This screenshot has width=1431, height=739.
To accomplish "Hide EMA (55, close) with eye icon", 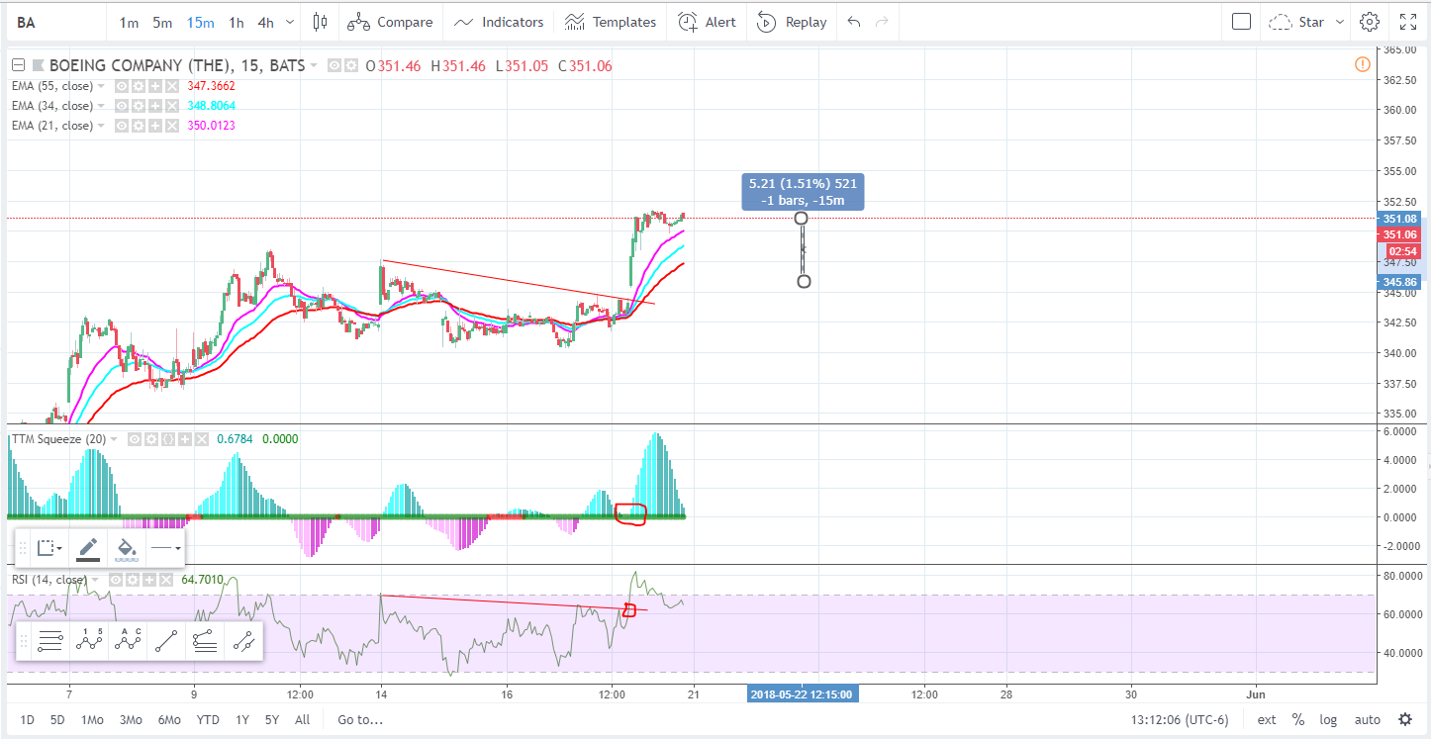I will [123, 86].
